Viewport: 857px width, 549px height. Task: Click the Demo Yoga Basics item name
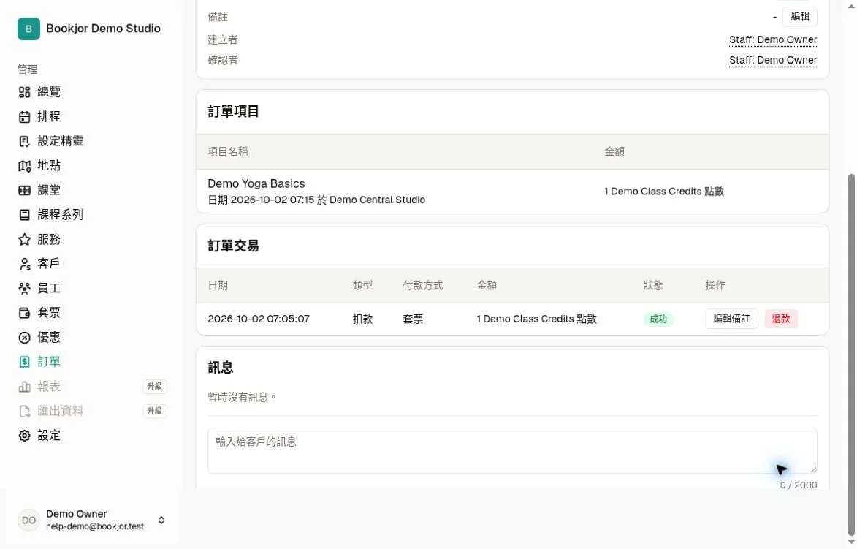pos(256,183)
